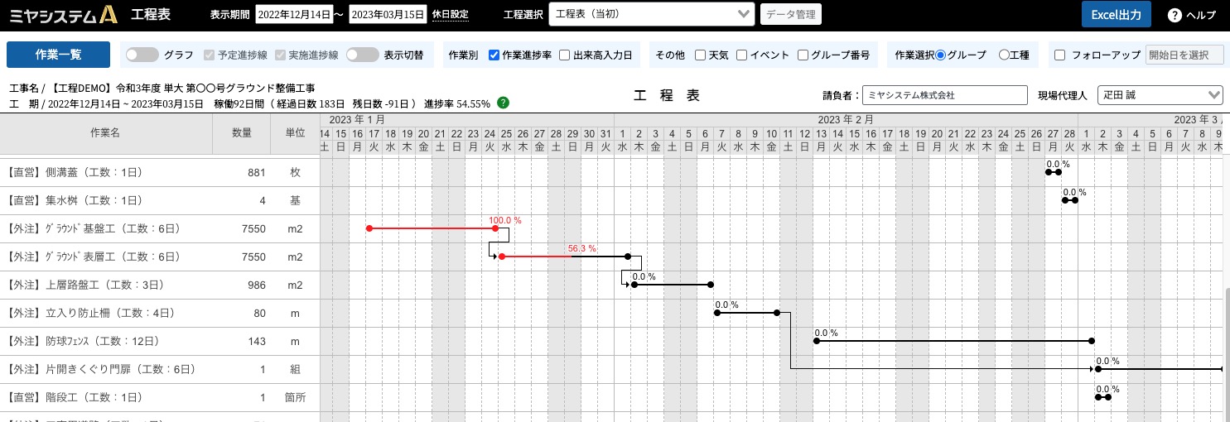This screenshot has width=1230, height=422.
Task: Click the 立入り防止柵 task bar end point
Action: pos(777,313)
